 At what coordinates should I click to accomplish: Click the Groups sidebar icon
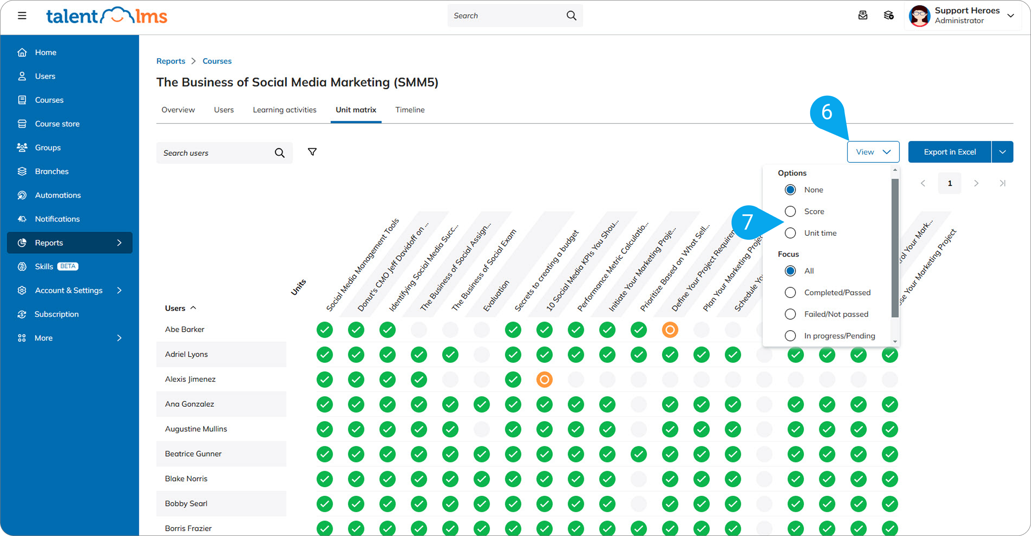point(22,147)
